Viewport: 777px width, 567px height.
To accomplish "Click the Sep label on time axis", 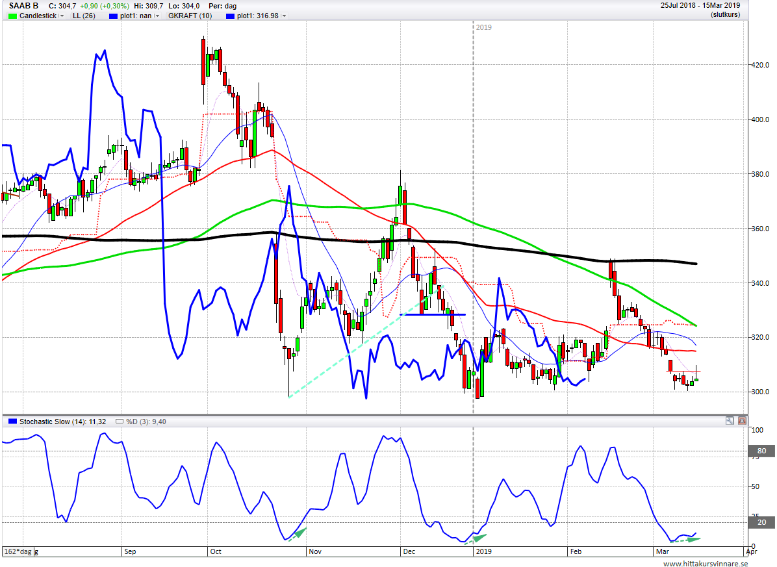I will tap(130, 551).
